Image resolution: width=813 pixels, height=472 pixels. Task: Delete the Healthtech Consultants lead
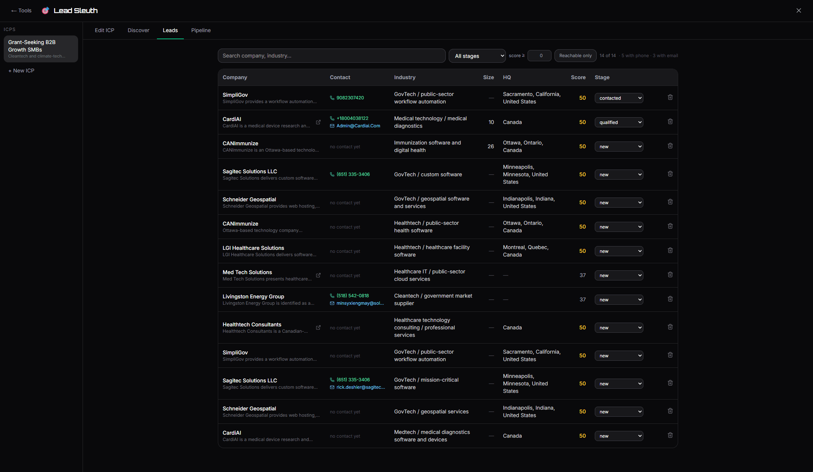pos(670,327)
